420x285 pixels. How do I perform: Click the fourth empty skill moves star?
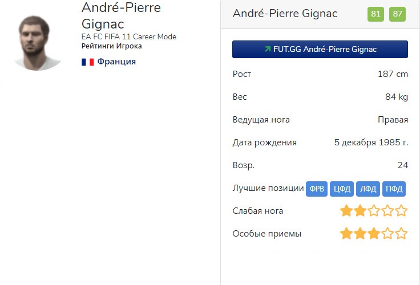click(x=388, y=234)
